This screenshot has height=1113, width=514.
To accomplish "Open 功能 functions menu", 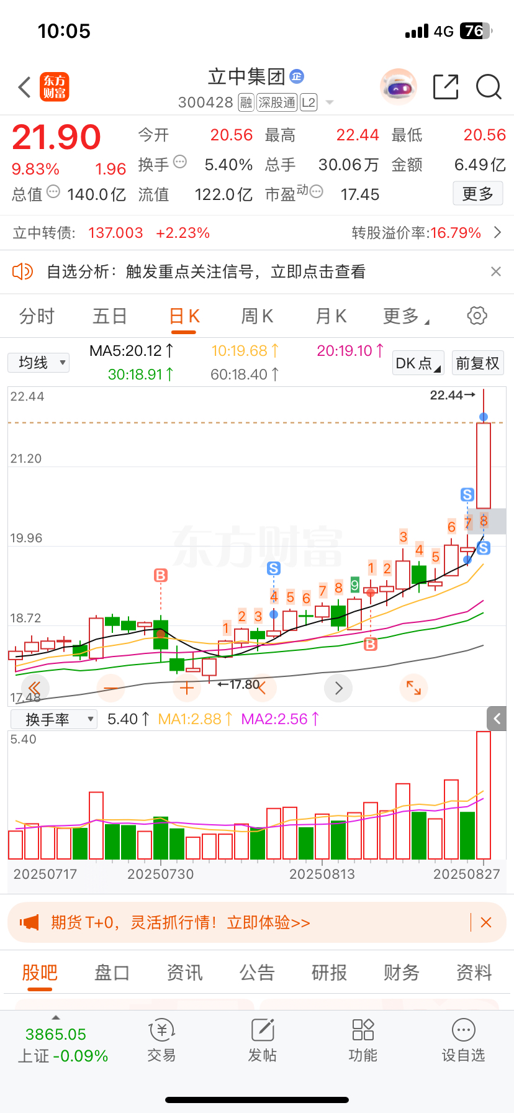I will 363,1041.
